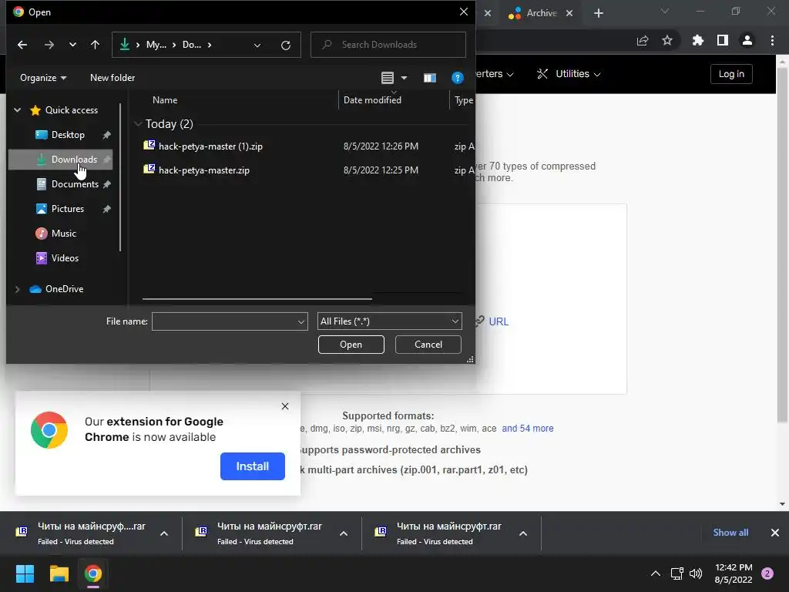Select hack-petya-master.zip file

coord(203,170)
